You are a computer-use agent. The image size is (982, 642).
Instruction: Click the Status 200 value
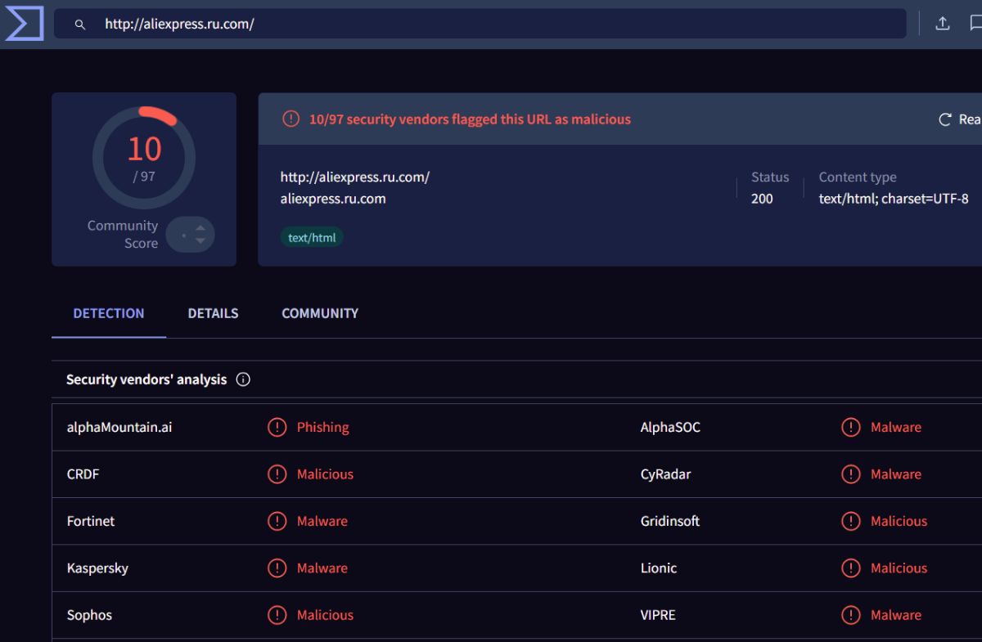click(762, 199)
